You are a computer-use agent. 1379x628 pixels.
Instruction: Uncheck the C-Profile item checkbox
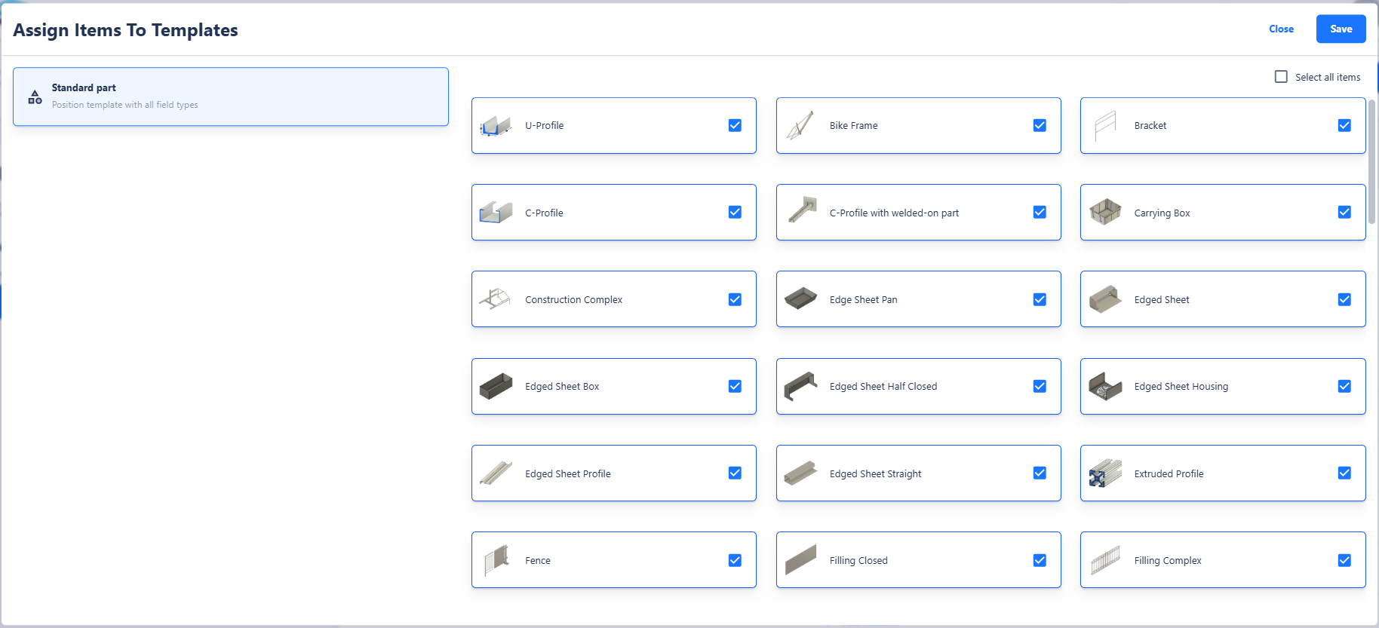click(x=735, y=213)
